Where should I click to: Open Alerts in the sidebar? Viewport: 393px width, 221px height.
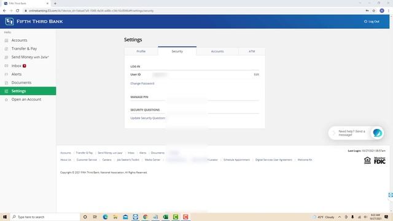tap(17, 74)
